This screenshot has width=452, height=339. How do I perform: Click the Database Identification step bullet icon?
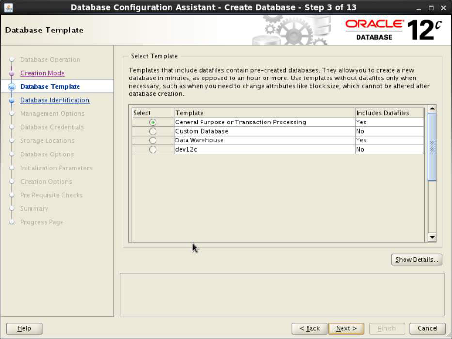tap(12, 100)
